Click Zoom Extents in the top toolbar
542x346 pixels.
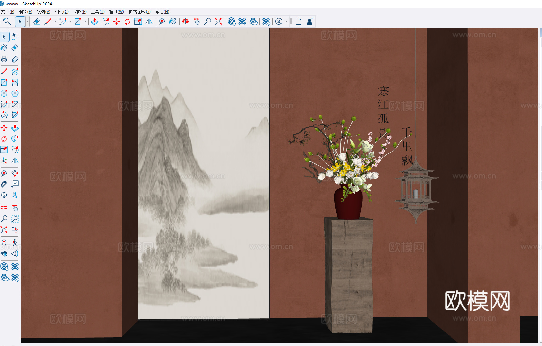point(218,21)
